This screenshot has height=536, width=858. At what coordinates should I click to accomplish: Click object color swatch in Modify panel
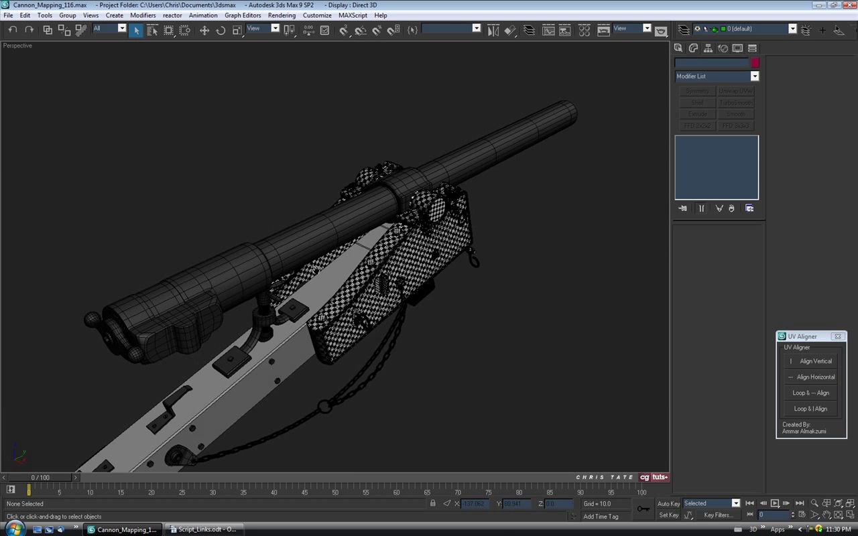(x=754, y=62)
